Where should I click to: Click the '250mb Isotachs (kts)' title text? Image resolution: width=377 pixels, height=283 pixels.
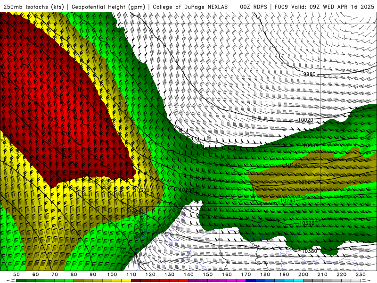(33, 7)
